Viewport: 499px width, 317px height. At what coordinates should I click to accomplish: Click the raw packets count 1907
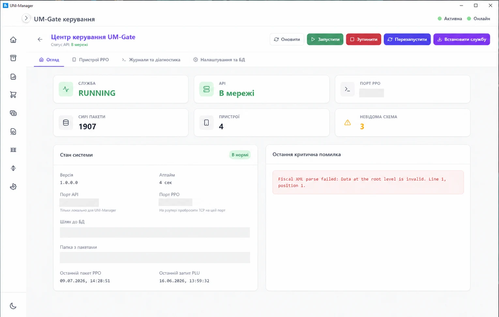pos(87,127)
